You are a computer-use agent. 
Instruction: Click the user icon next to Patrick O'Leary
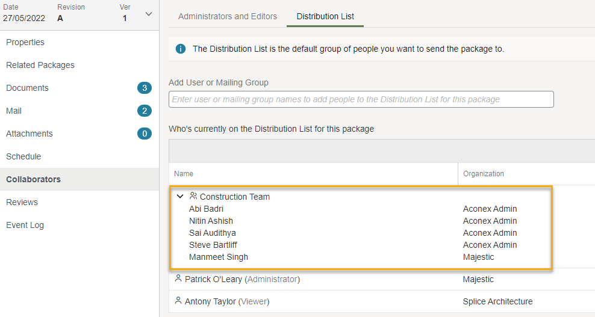tap(178, 279)
